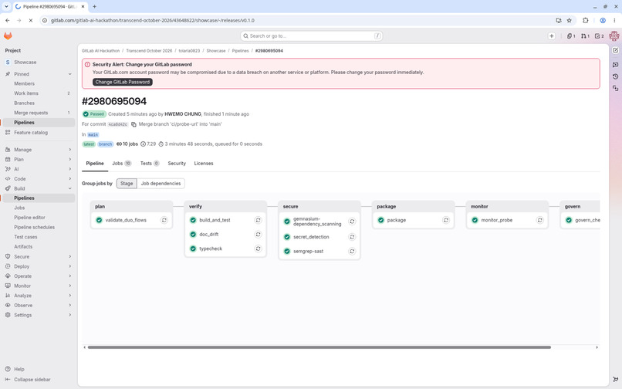The width and height of the screenshot is (622, 389).
Task: Switch to the Licenses tab
Action: (204, 163)
